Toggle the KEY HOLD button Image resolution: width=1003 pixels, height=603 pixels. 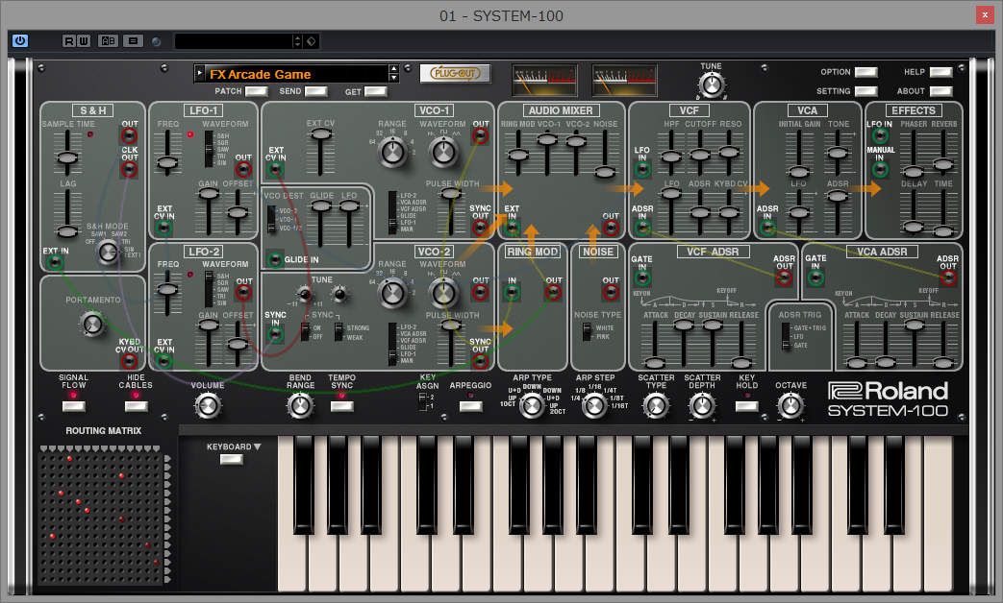746,406
